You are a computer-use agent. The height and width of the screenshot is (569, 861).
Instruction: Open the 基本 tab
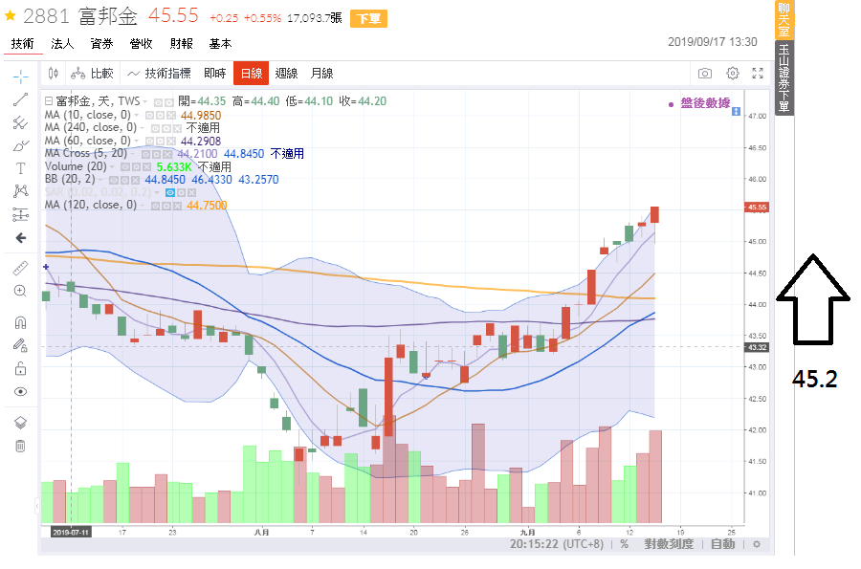click(x=220, y=43)
